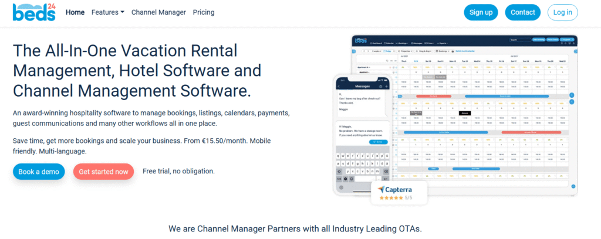Click the right arrow circle on calendar edge

(x=572, y=95)
